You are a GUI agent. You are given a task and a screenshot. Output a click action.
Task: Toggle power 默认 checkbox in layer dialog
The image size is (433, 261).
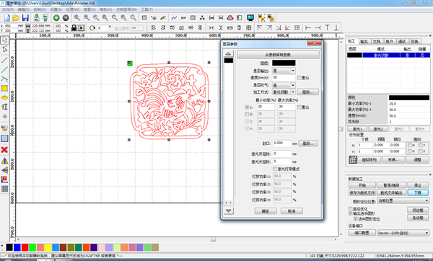(299, 107)
